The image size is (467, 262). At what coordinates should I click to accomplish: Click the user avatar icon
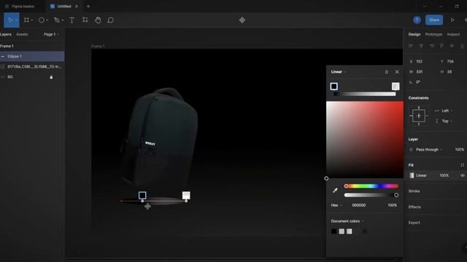tap(417, 20)
